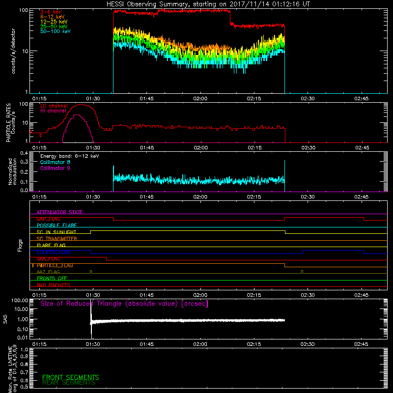Click the 10.00 tick on the SAS axis
Viewport: 393px width, 393px height.
pos(21,309)
